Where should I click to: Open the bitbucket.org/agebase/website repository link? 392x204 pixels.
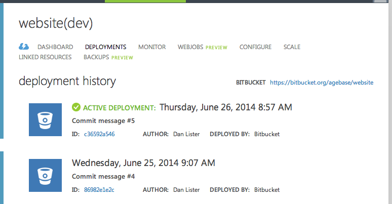[x=322, y=83]
